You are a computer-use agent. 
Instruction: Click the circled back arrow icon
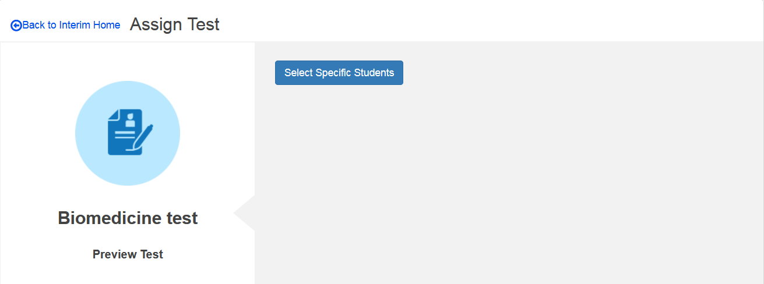pyautogui.click(x=16, y=26)
